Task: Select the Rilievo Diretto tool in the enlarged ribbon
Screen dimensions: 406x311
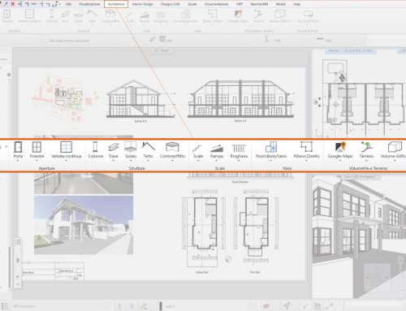Action: pos(306,150)
